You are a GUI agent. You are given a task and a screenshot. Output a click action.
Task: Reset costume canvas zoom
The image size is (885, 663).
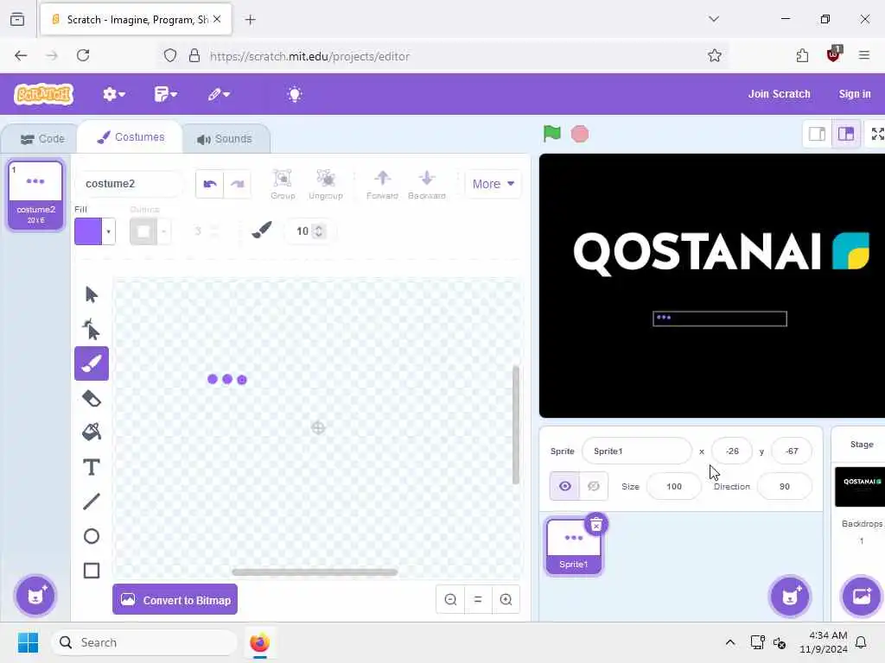coord(478,599)
